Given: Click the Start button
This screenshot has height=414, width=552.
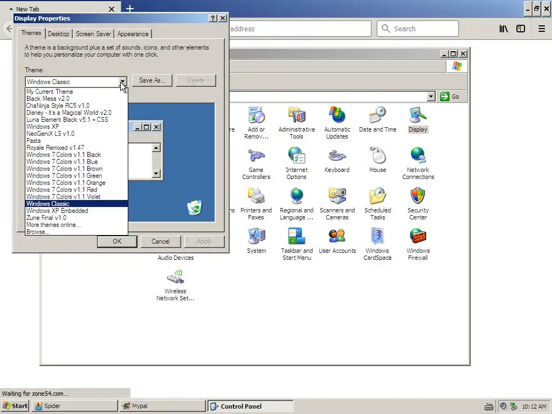Looking at the screenshot, I should [15, 406].
